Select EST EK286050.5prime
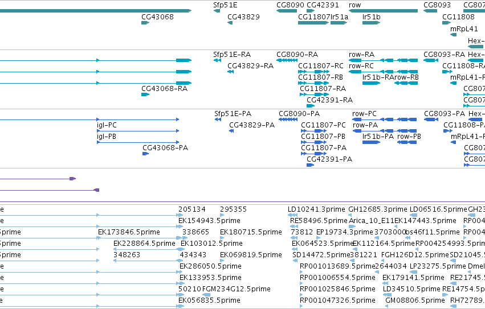The width and height of the screenshot is (485, 309). point(210,266)
